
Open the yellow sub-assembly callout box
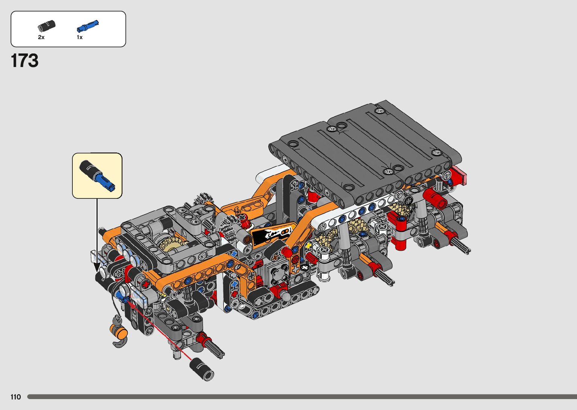pos(97,175)
